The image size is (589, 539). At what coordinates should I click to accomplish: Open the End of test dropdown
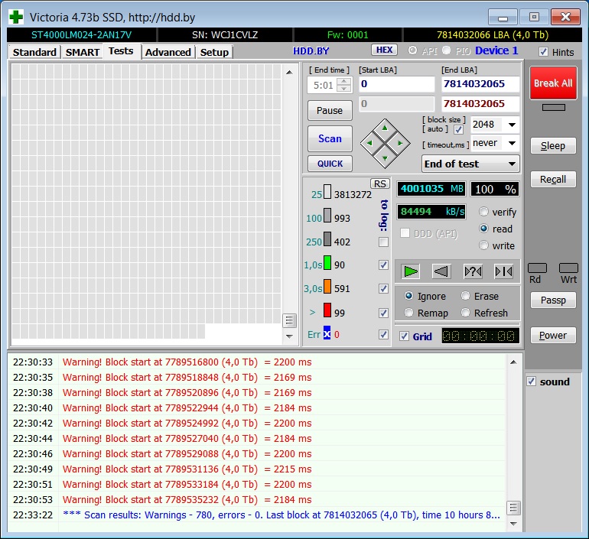pos(470,164)
